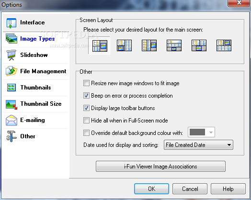Tick Hide all when in Full-Screen mode

pos(86,121)
